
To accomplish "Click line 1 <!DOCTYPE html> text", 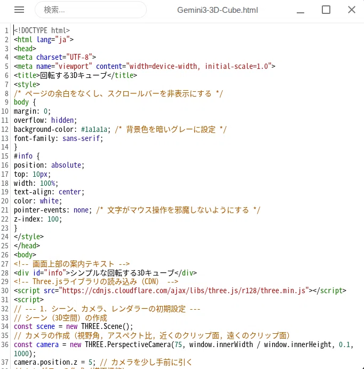I will [x=42, y=30].
